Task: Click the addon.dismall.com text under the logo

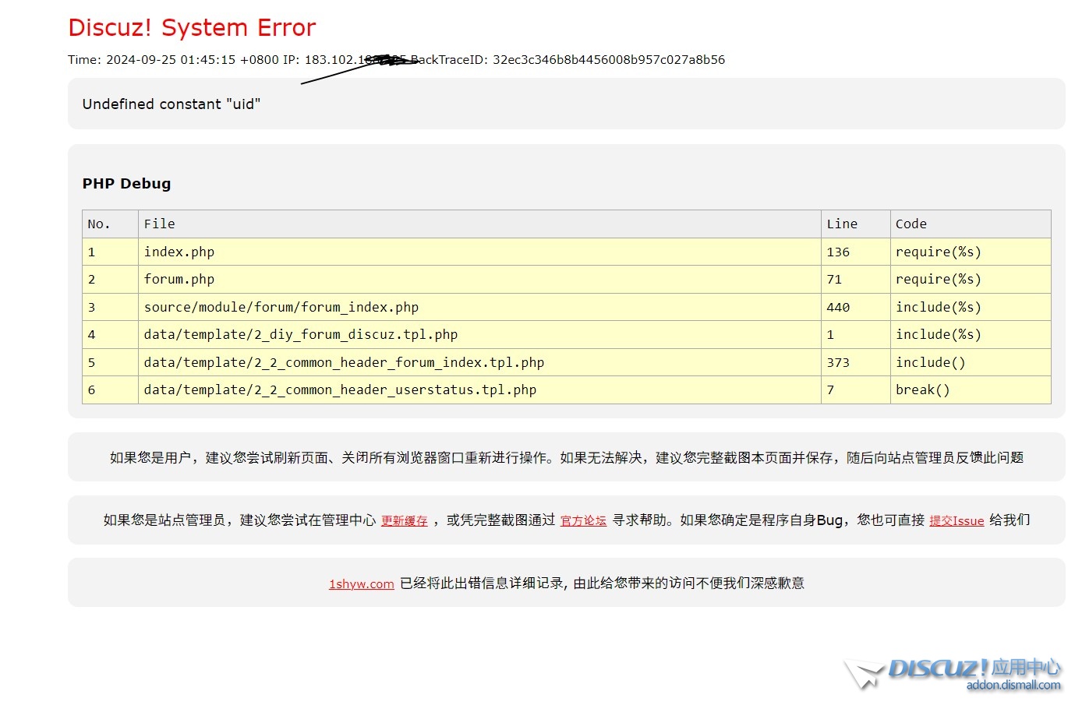Action: coord(1013,686)
